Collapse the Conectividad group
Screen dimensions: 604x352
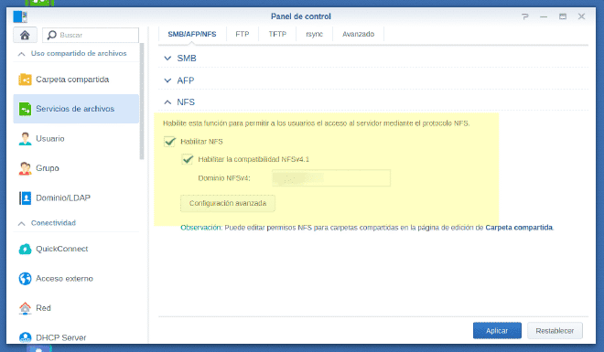tap(22, 223)
